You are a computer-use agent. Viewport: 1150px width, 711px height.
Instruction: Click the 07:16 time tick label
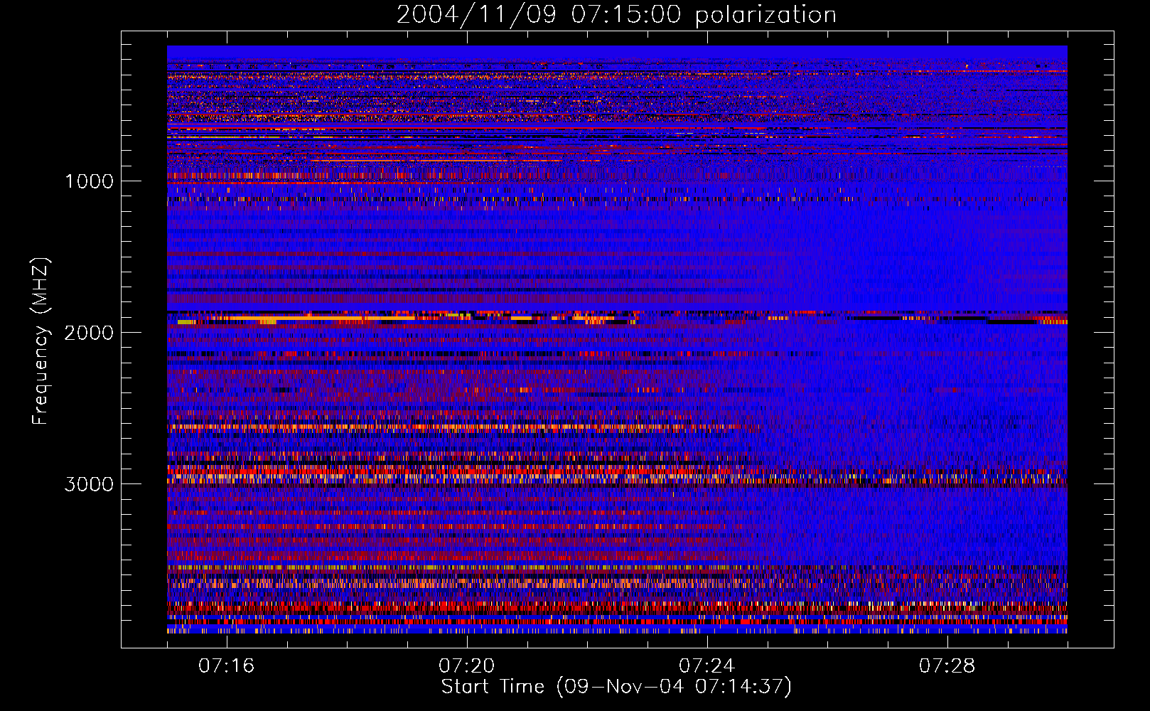point(226,666)
